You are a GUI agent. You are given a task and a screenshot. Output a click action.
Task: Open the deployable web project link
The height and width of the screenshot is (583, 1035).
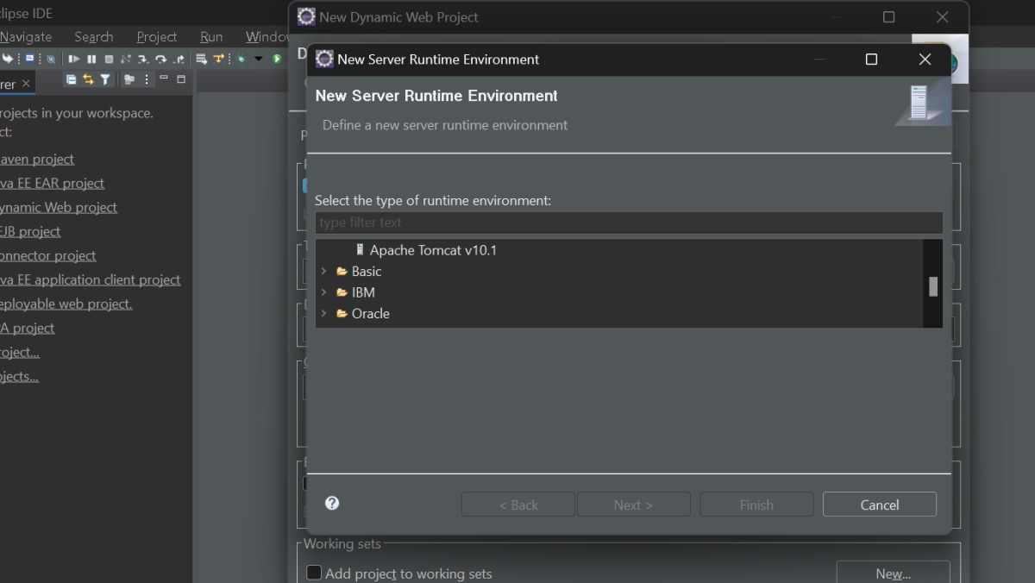(66, 304)
